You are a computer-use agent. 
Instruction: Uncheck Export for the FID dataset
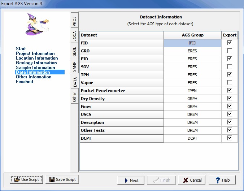230,43
